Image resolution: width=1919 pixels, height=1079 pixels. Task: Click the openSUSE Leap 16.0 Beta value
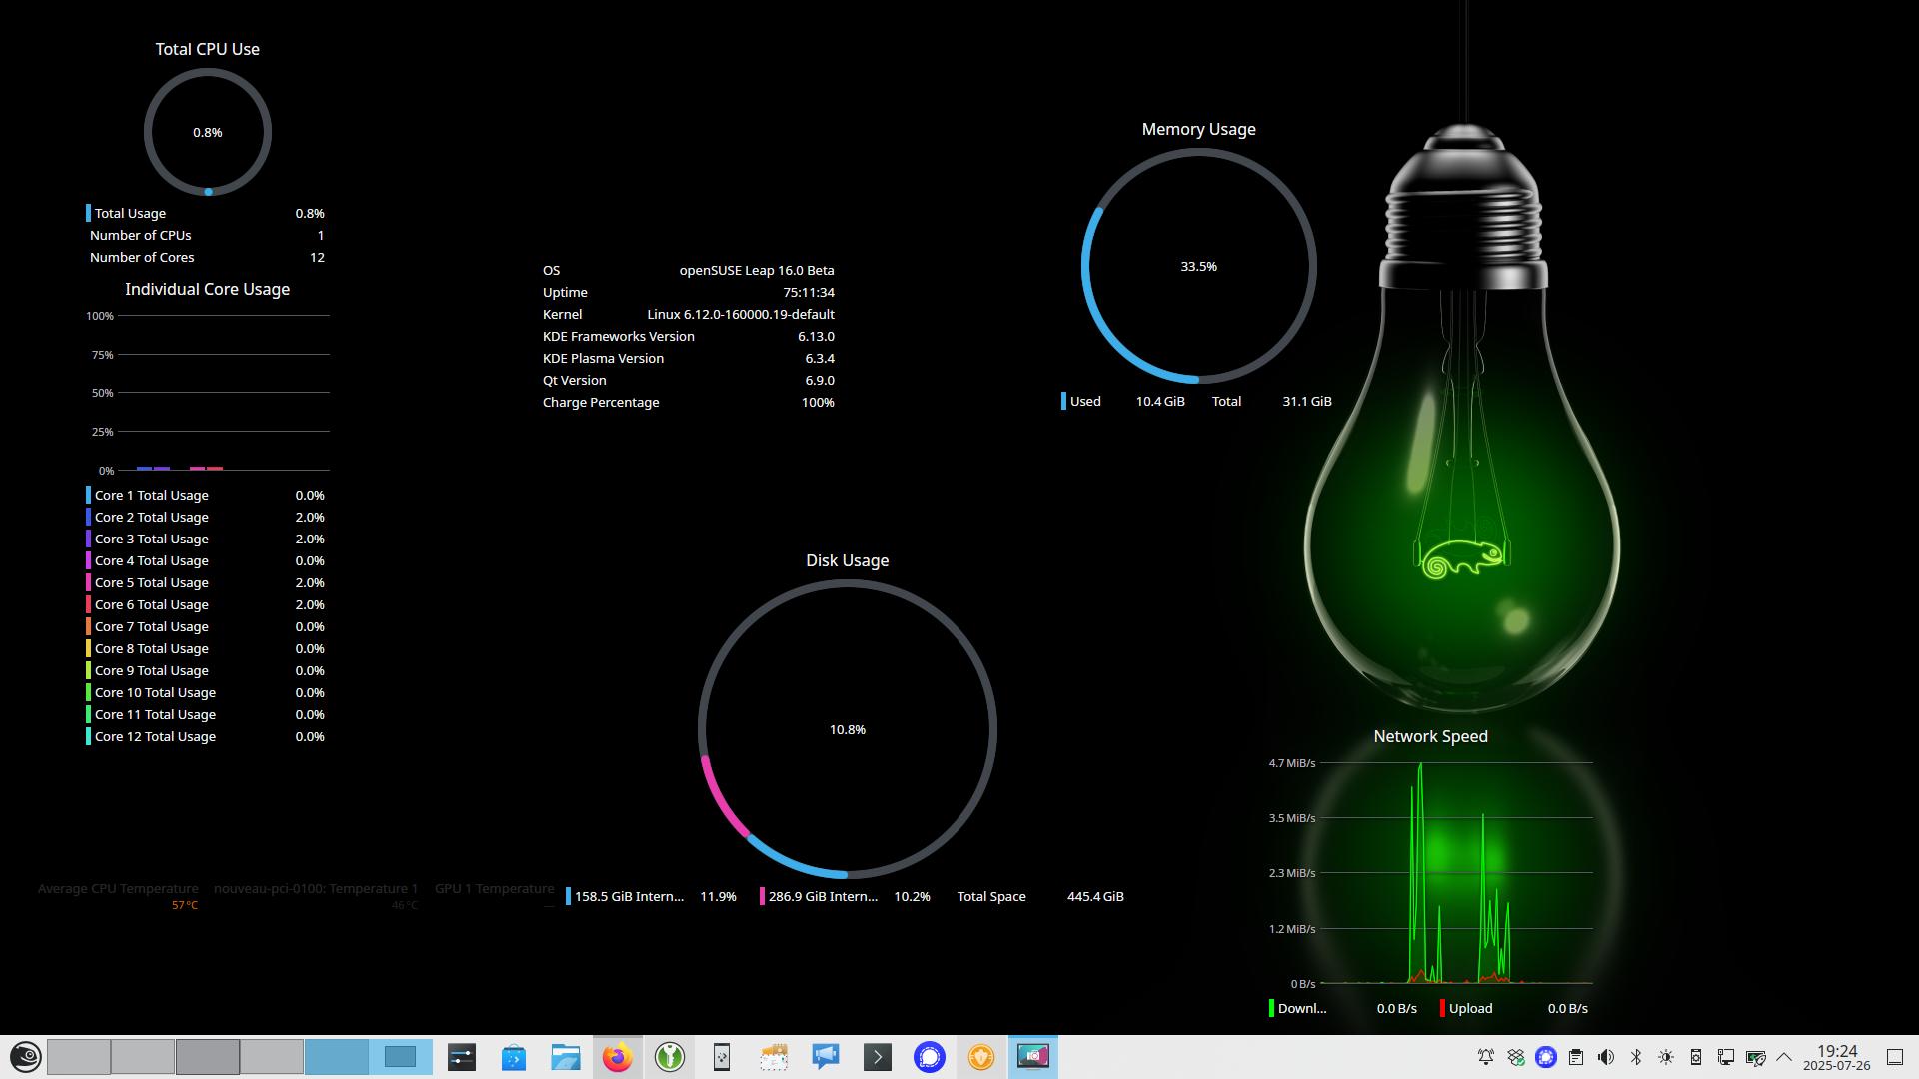[x=757, y=270]
